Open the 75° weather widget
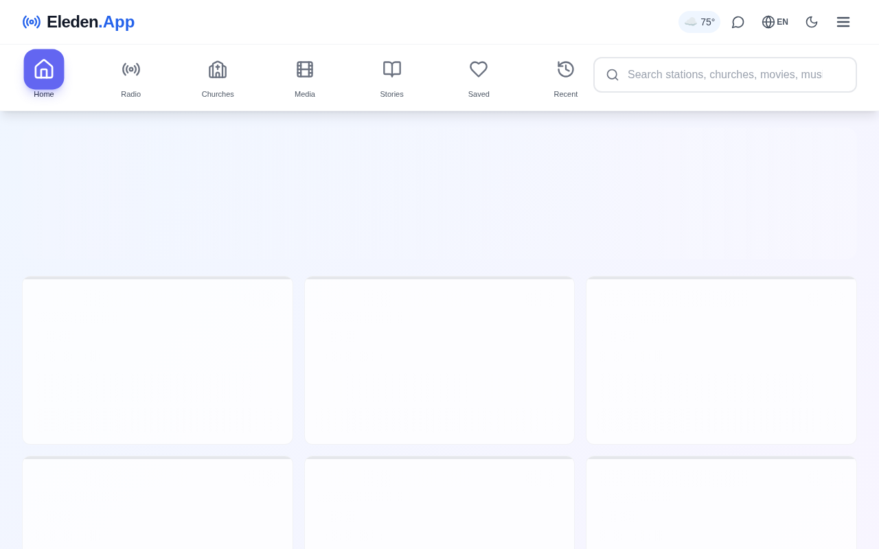 point(699,22)
